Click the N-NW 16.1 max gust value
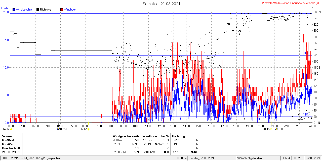The image size is (322, 161). (162, 144)
